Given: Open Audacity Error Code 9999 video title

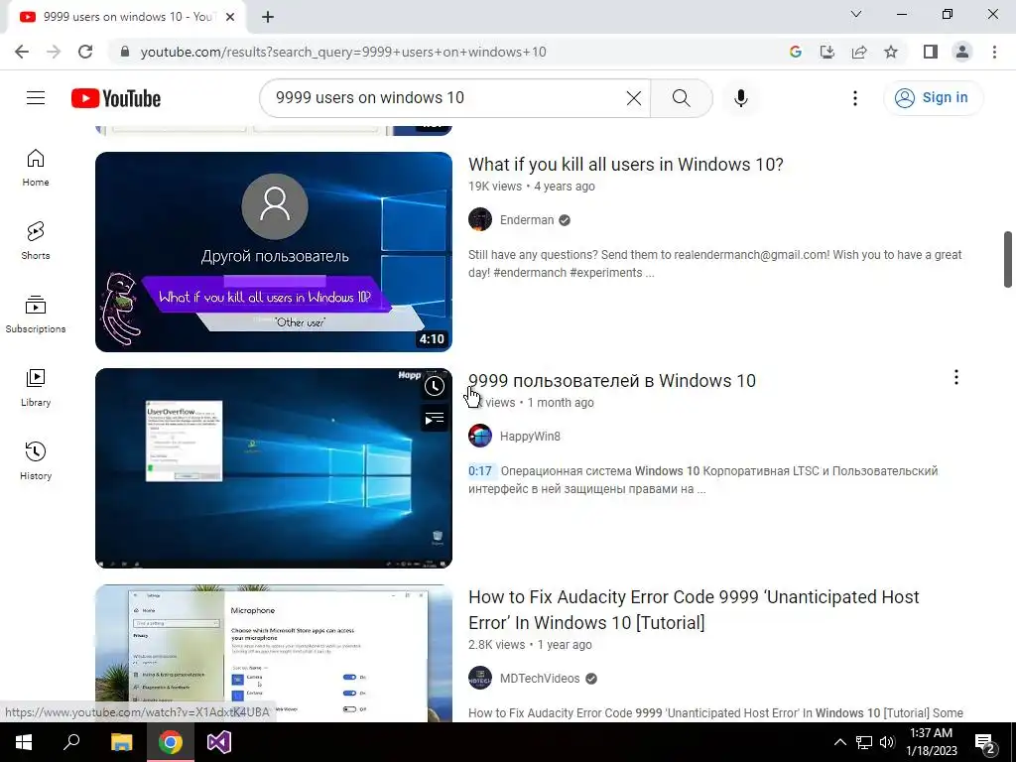Looking at the screenshot, I should click(694, 610).
